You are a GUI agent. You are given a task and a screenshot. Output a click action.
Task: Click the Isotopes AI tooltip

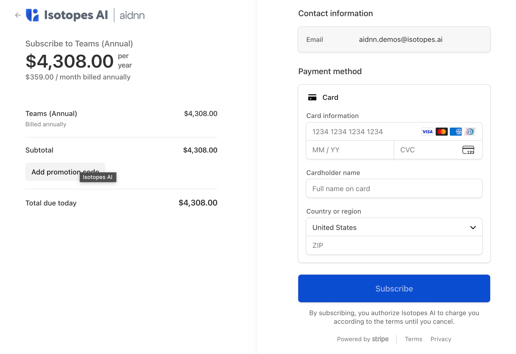click(x=98, y=177)
